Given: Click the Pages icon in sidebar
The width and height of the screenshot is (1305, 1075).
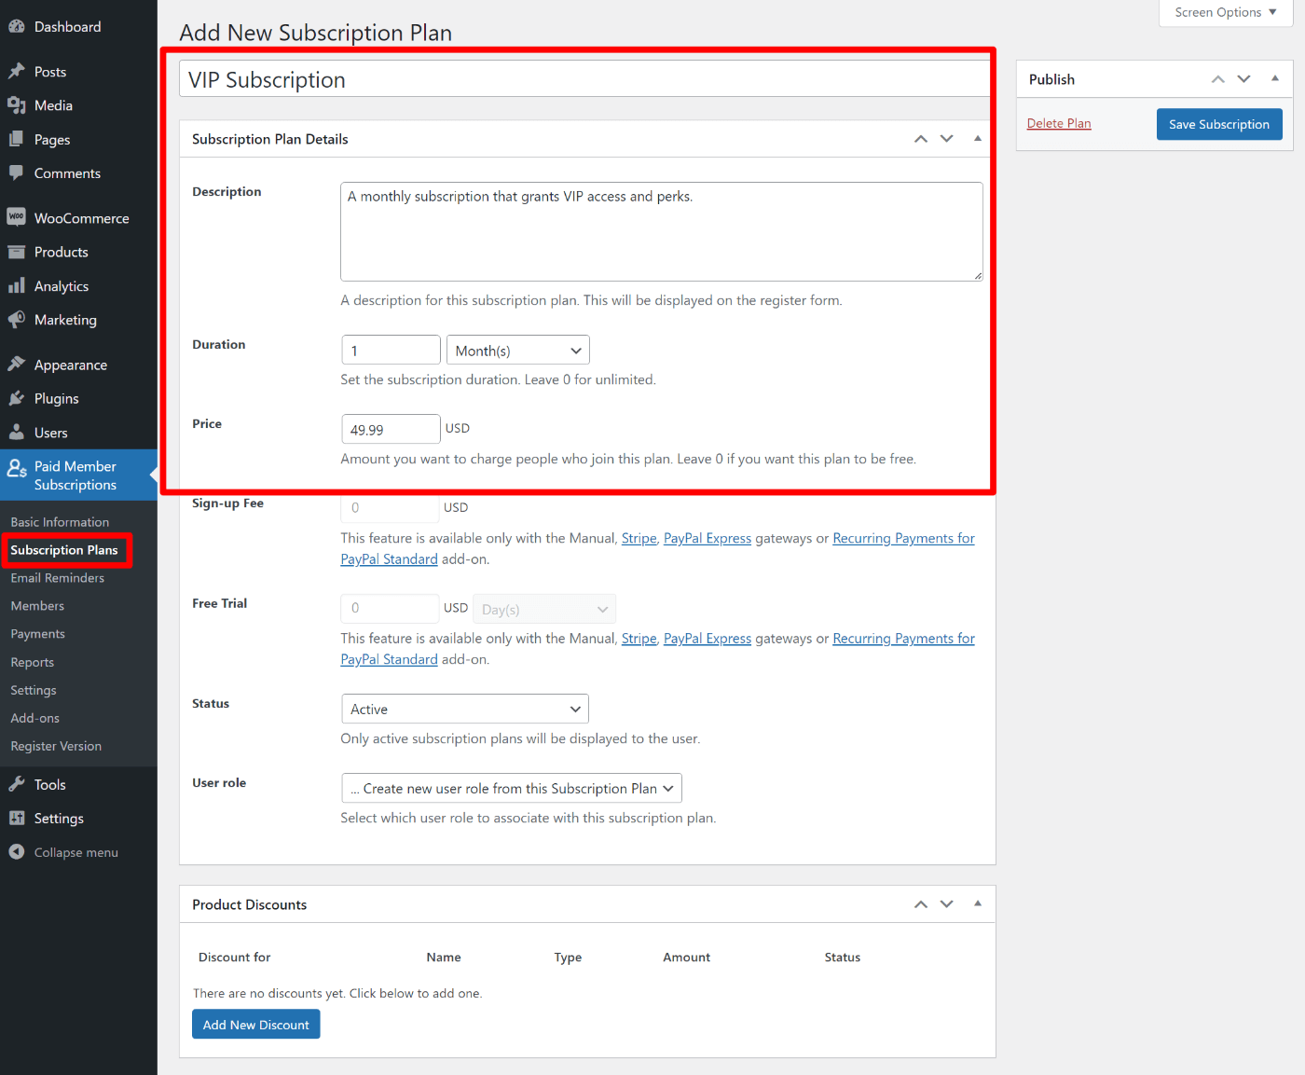Looking at the screenshot, I should coord(17,140).
